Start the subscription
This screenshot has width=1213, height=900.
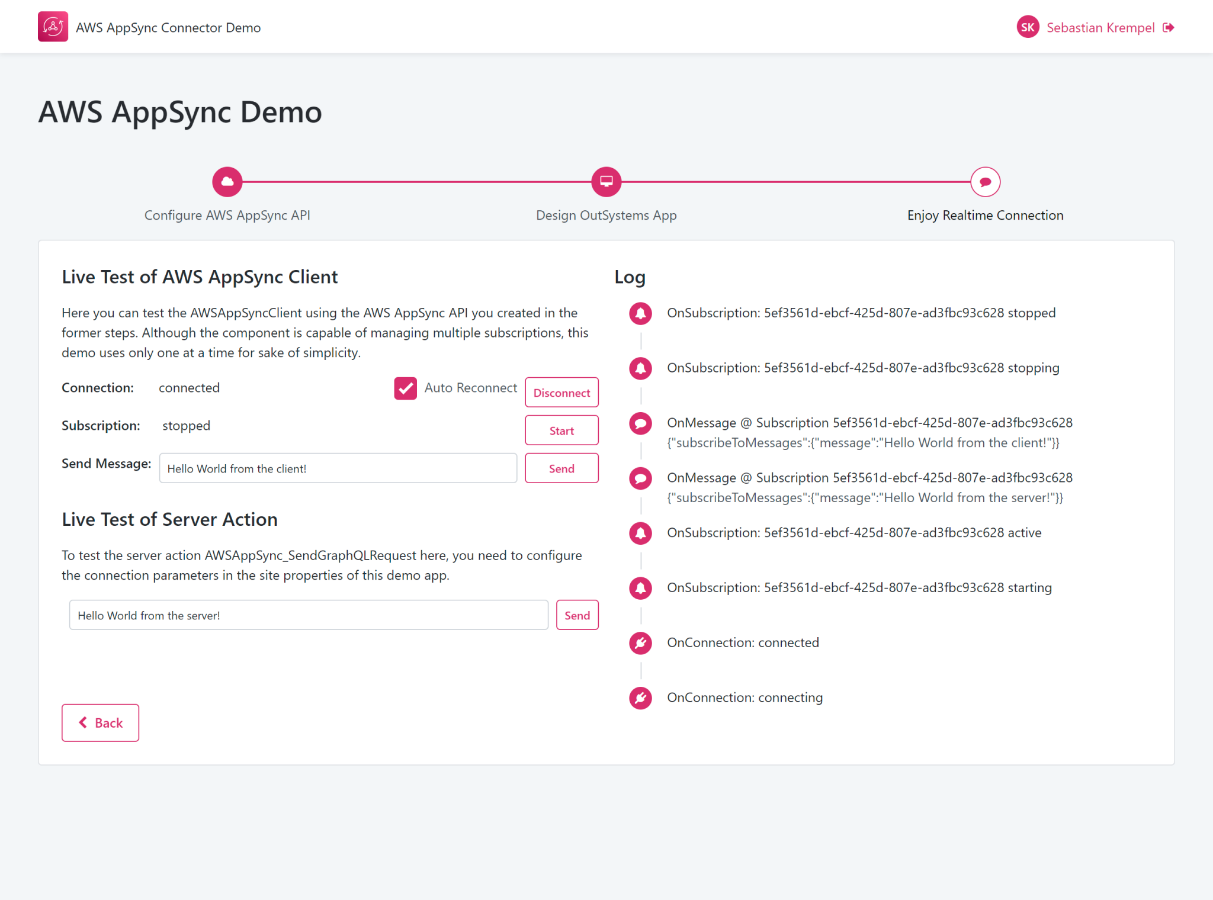pyautogui.click(x=561, y=430)
